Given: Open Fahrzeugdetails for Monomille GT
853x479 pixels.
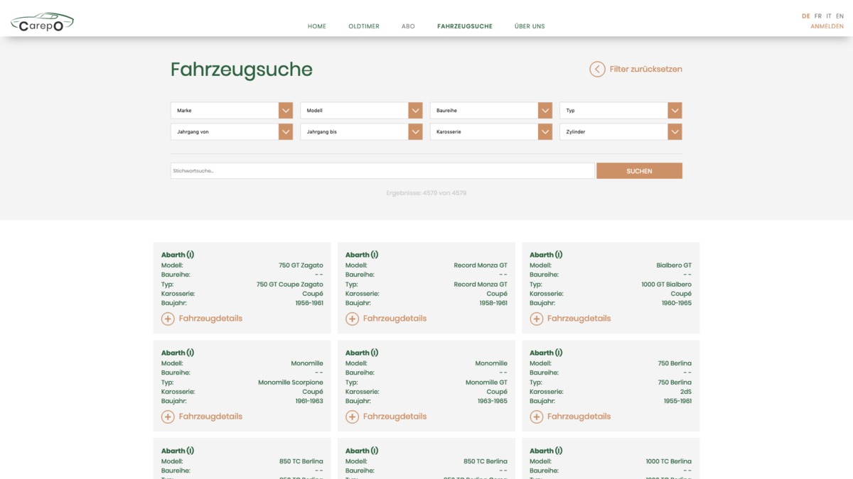Looking at the screenshot, I should pyautogui.click(x=395, y=417).
